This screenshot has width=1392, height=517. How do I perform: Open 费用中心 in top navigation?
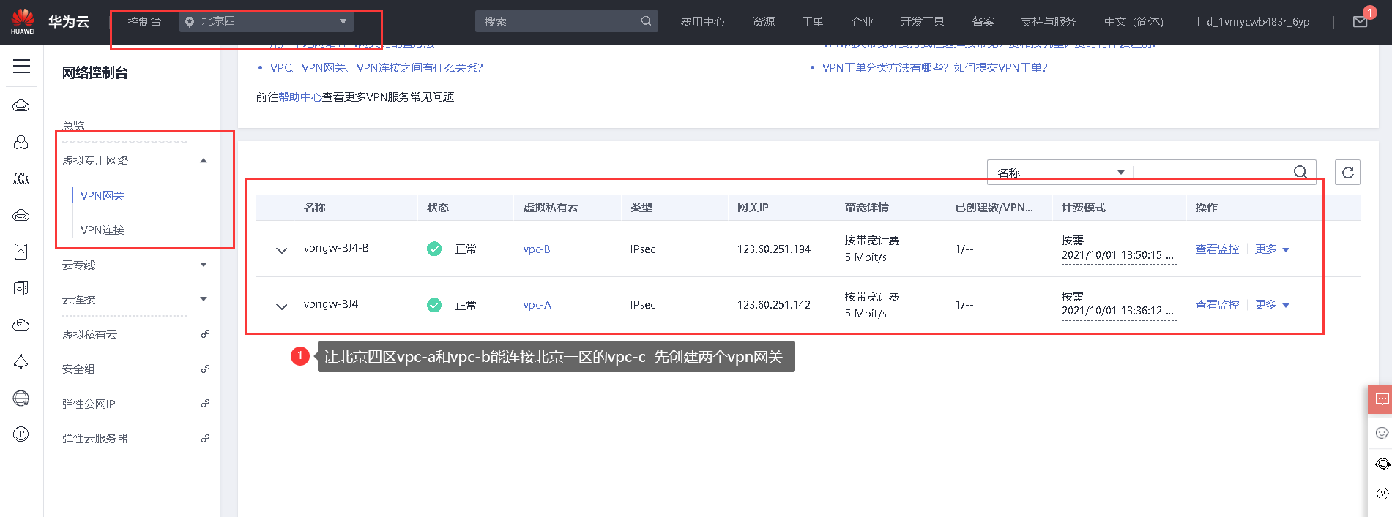click(x=702, y=22)
